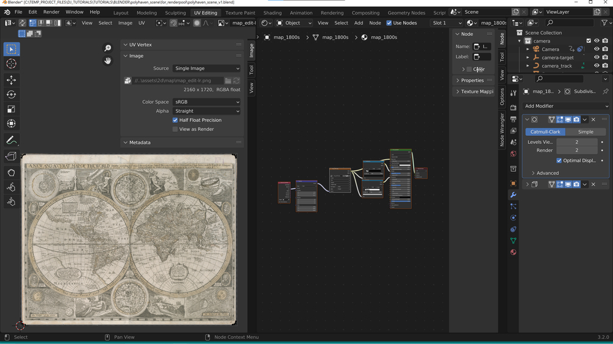Screen dimensions: 613x344
Task: Select the Rotate tool in UV toolbar
Action: (x=11, y=94)
